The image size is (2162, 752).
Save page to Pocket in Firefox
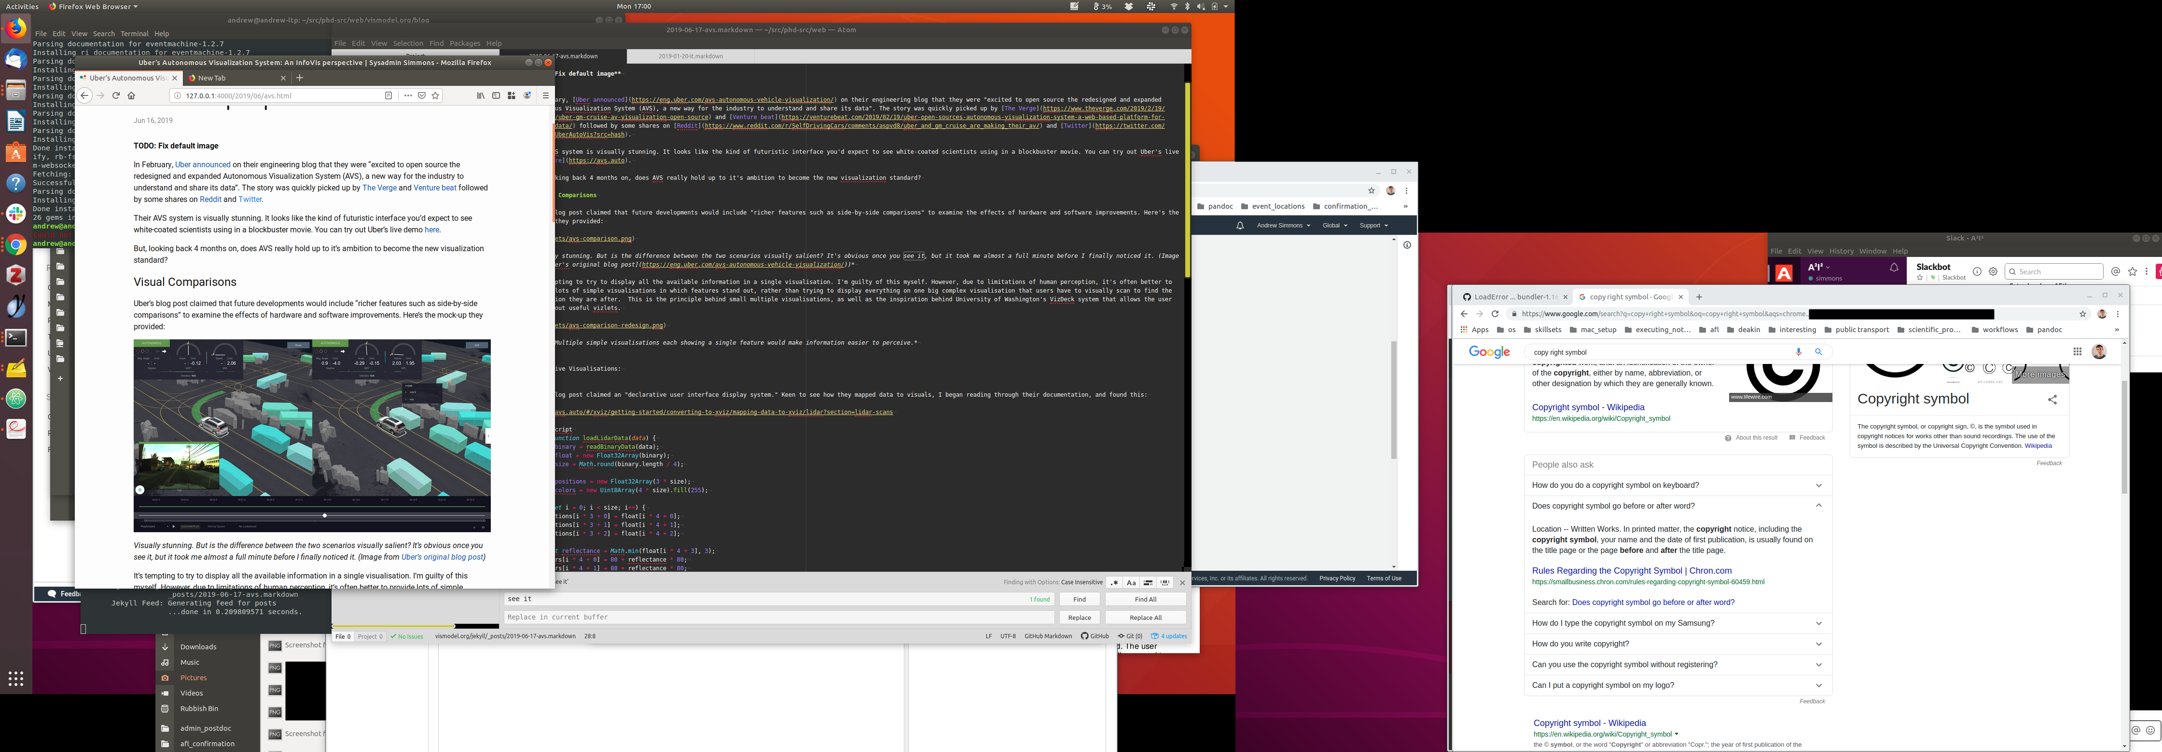pos(421,95)
